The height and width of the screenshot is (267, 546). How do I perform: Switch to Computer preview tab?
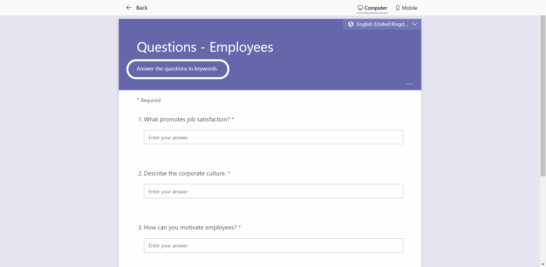372,8
